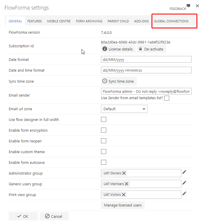Click the feedback speech bubble icon
This screenshot has width=202, height=223.
188,6
